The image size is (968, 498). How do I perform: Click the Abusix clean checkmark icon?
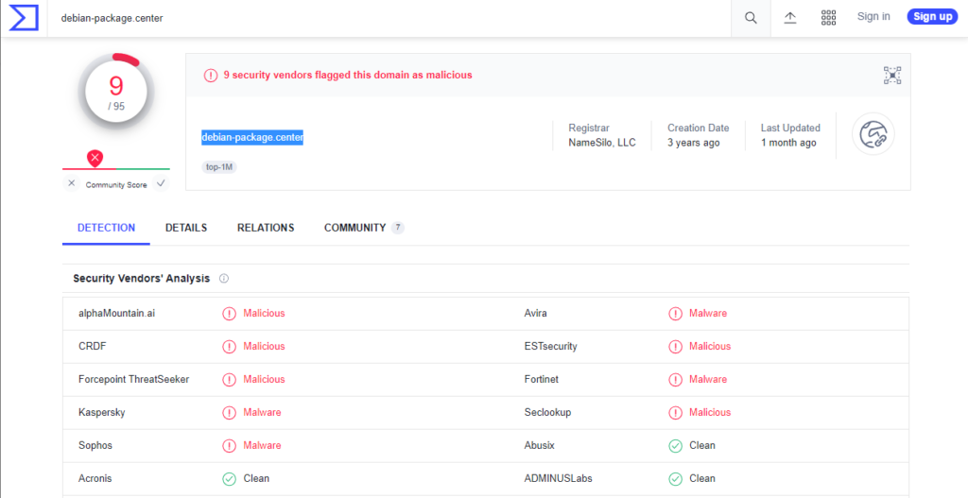675,445
